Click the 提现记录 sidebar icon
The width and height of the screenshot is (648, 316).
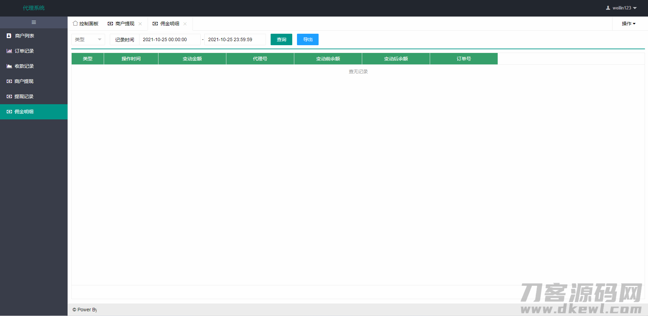[x=9, y=96]
